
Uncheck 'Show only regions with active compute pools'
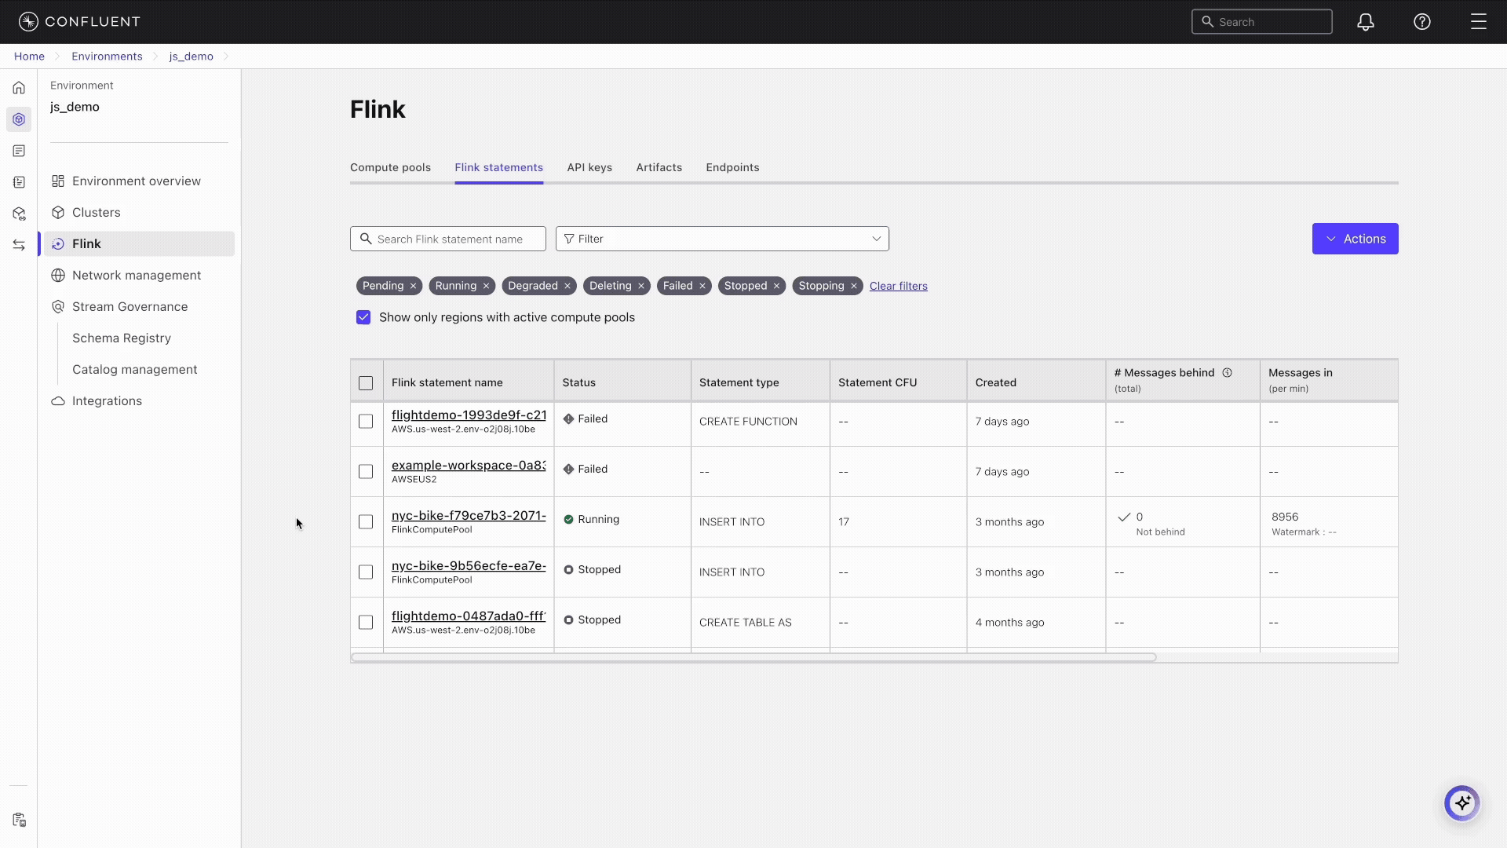363,317
